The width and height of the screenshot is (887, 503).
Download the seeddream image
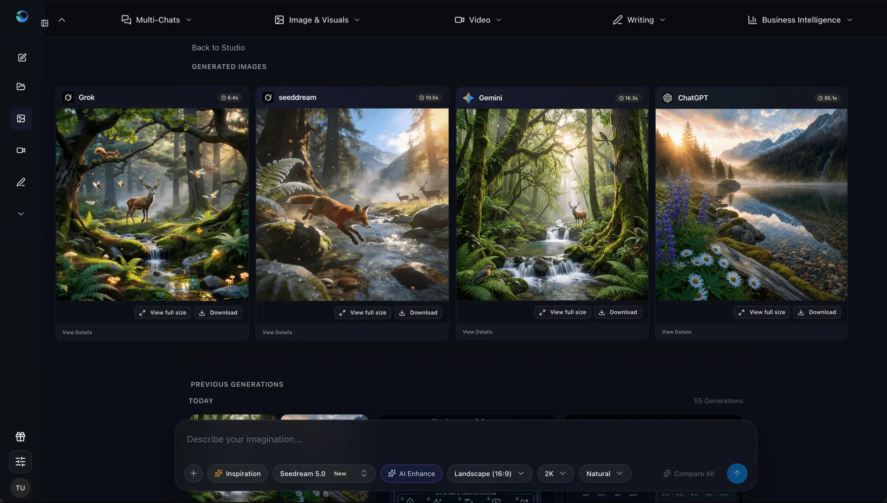tap(418, 313)
